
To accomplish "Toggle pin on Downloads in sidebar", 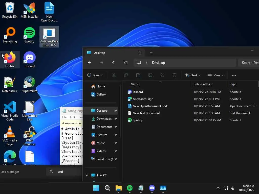I will click(x=116, y=119).
